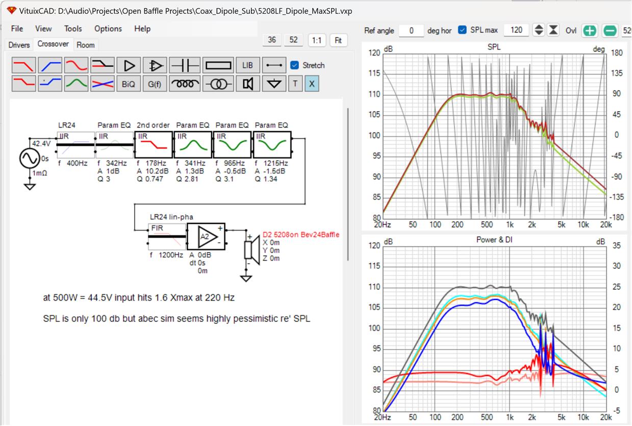Add a buffer amplifier triangle component

click(x=129, y=65)
